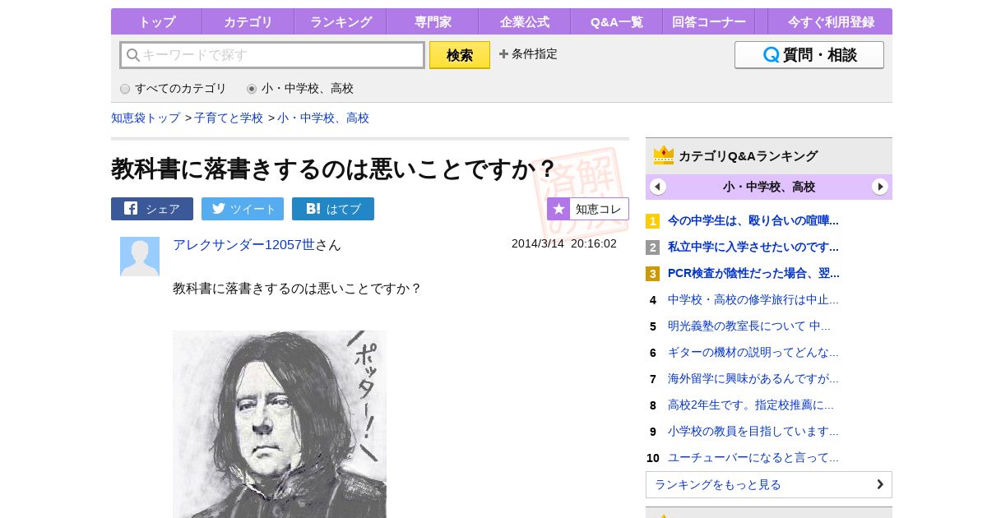This screenshot has height=518, width=987.
Task: Open the 企業公式 tab
Action: (x=525, y=21)
